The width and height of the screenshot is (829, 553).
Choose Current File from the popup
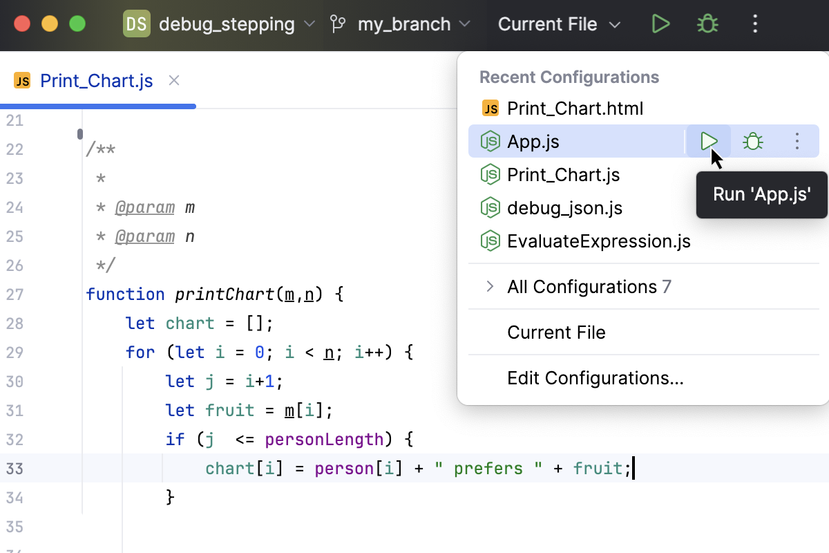tap(556, 332)
